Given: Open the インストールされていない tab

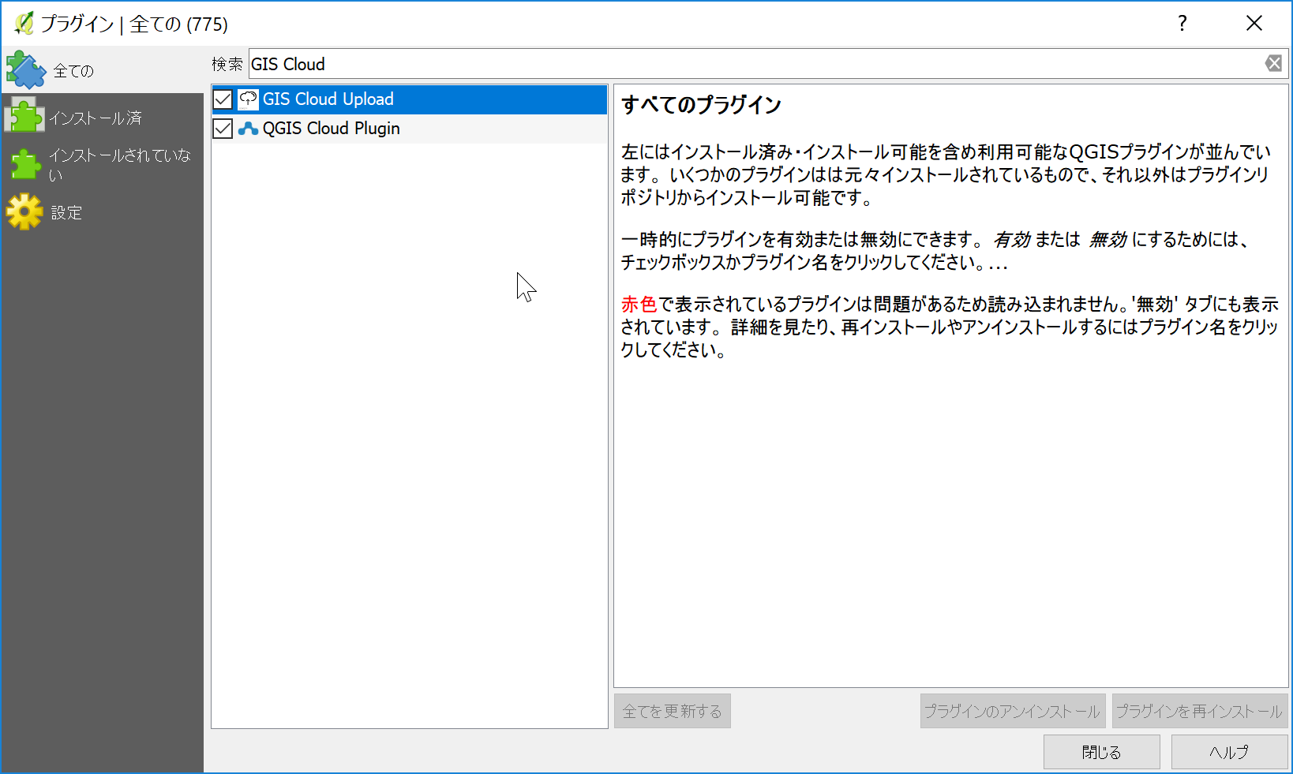Looking at the screenshot, I should 103,165.
